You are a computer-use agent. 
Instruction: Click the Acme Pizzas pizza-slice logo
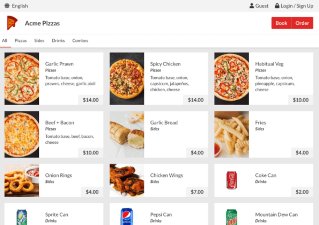point(12,23)
